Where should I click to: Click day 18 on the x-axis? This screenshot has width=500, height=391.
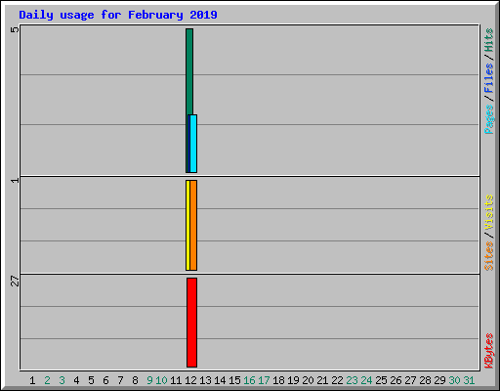[278, 380]
